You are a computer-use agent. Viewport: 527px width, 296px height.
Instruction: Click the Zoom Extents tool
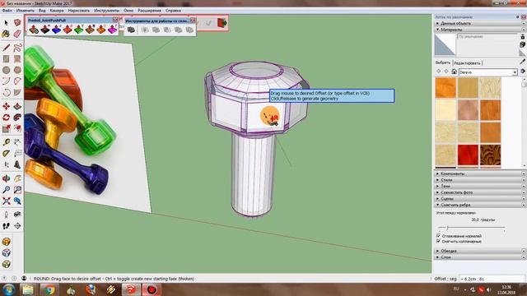pos(6,201)
